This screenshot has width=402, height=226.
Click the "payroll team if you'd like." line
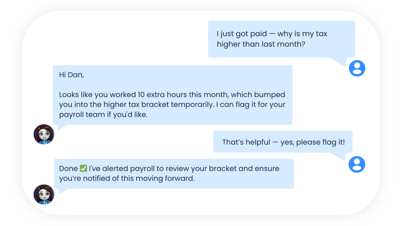coord(103,115)
